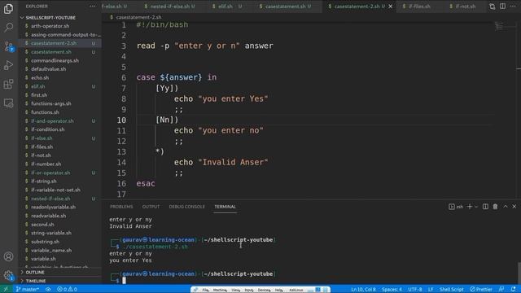The width and height of the screenshot is (521, 293).
Task: Open readonlyvariable.sh in explorer
Action: tap(53, 207)
